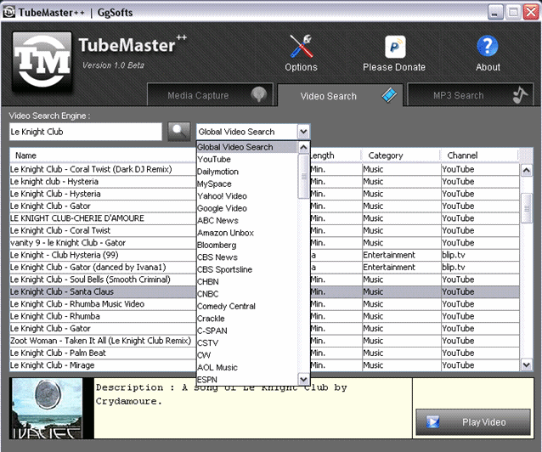Choose CW in the dropdown list
Image resolution: width=542 pixels, height=452 pixels.
(x=247, y=355)
